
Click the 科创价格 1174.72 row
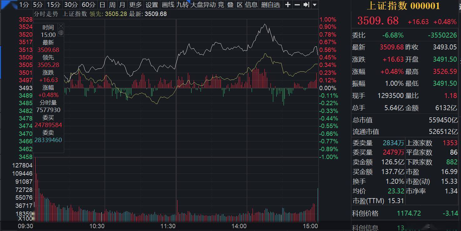tap(405, 213)
